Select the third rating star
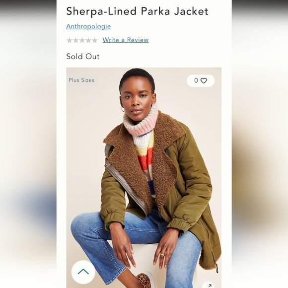 (x=82, y=40)
